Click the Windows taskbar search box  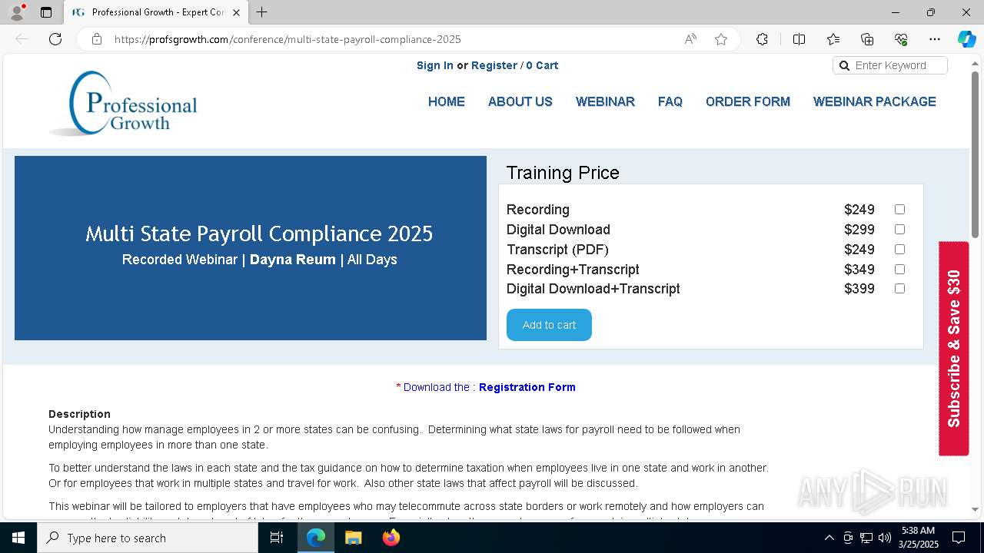[148, 538]
